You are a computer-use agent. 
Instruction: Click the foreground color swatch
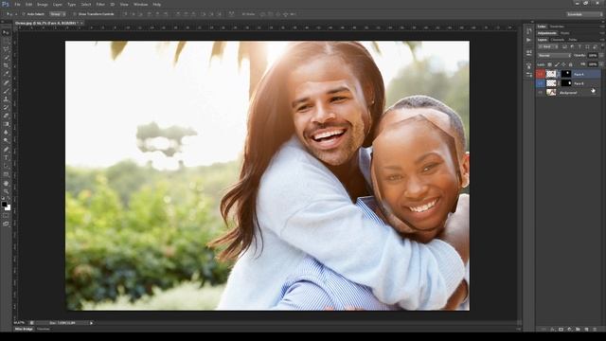point(4,204)
